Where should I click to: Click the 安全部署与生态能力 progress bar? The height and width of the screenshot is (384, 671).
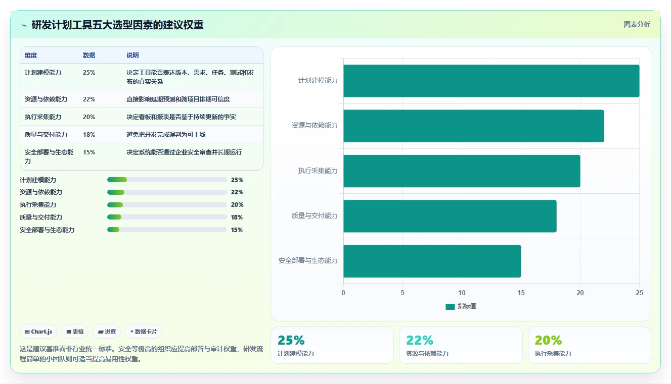tap(167, 230)
